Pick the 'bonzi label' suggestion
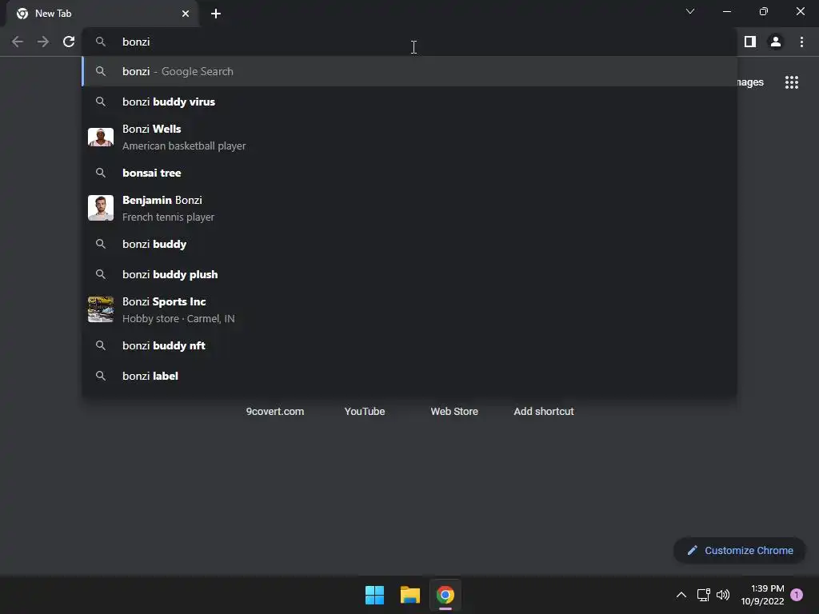The image size is (819, 614). point(409,376)
